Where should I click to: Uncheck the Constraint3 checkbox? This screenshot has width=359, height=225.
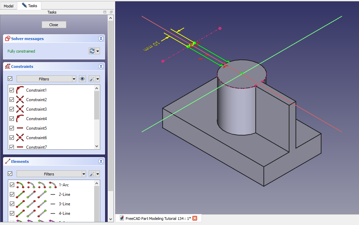pyautogui.click(x=12, y=109)
